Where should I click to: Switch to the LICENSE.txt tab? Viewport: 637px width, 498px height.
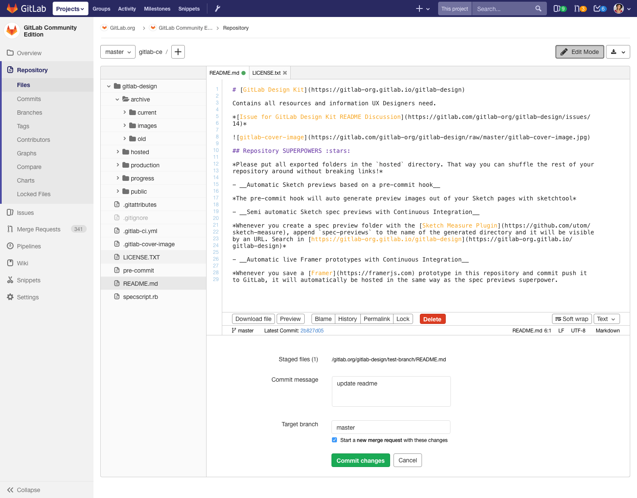click(x=266, y=73)
